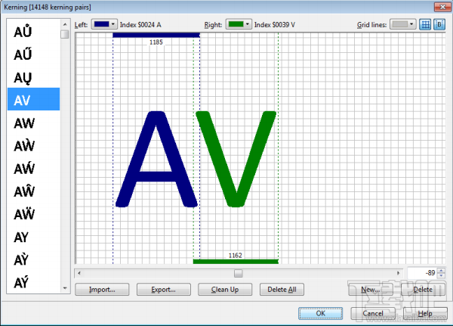Click the Clean Up button
Viewport: 453px width, 326px height.
point(225,289)
